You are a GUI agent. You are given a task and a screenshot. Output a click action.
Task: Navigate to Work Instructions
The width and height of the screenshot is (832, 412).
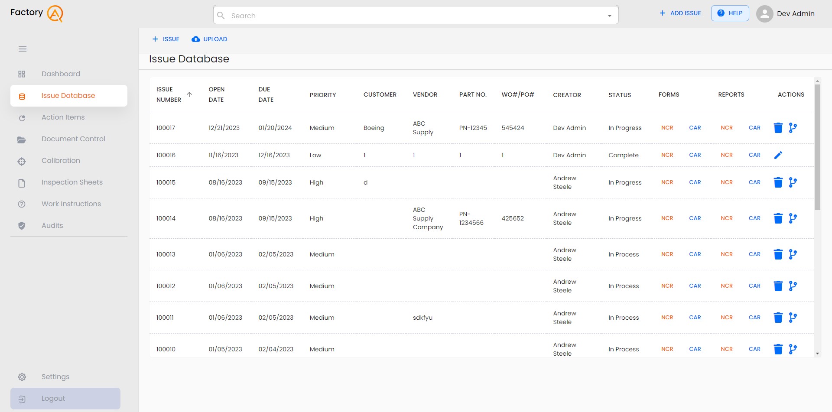click(71, 204)
